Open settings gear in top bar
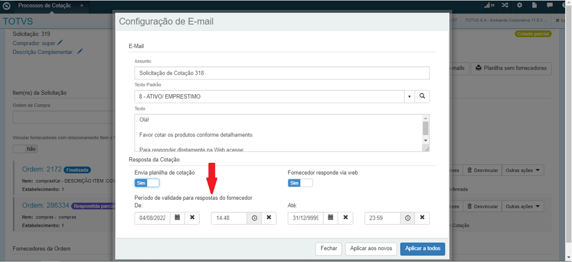This screenshot has width=572, height=262. (519, 6)
